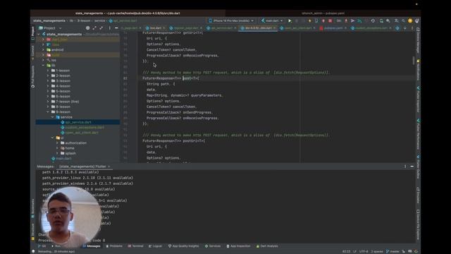Expand the home folder

point(57,148)
